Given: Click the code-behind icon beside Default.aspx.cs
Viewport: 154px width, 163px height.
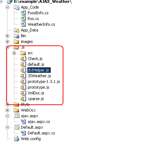Looking at the screenshot, I should coord(23,133).
